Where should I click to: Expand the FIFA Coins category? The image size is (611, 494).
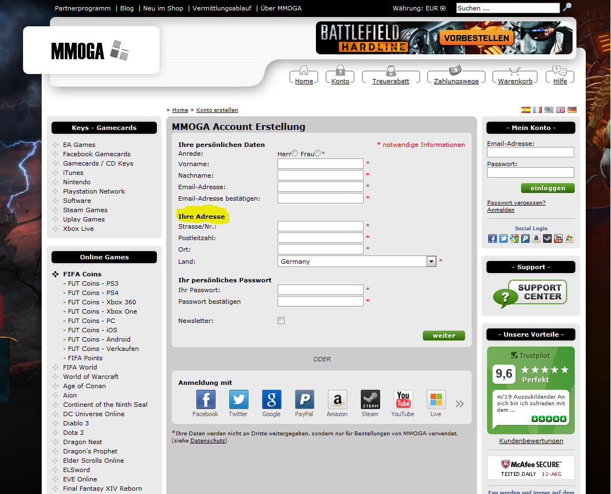pyautogui.click(x=82, y=274)
